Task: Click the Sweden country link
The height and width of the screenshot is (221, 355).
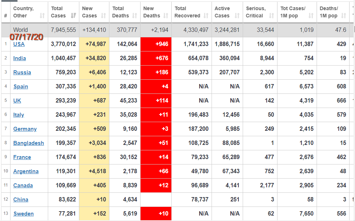Action: (24, 214)
